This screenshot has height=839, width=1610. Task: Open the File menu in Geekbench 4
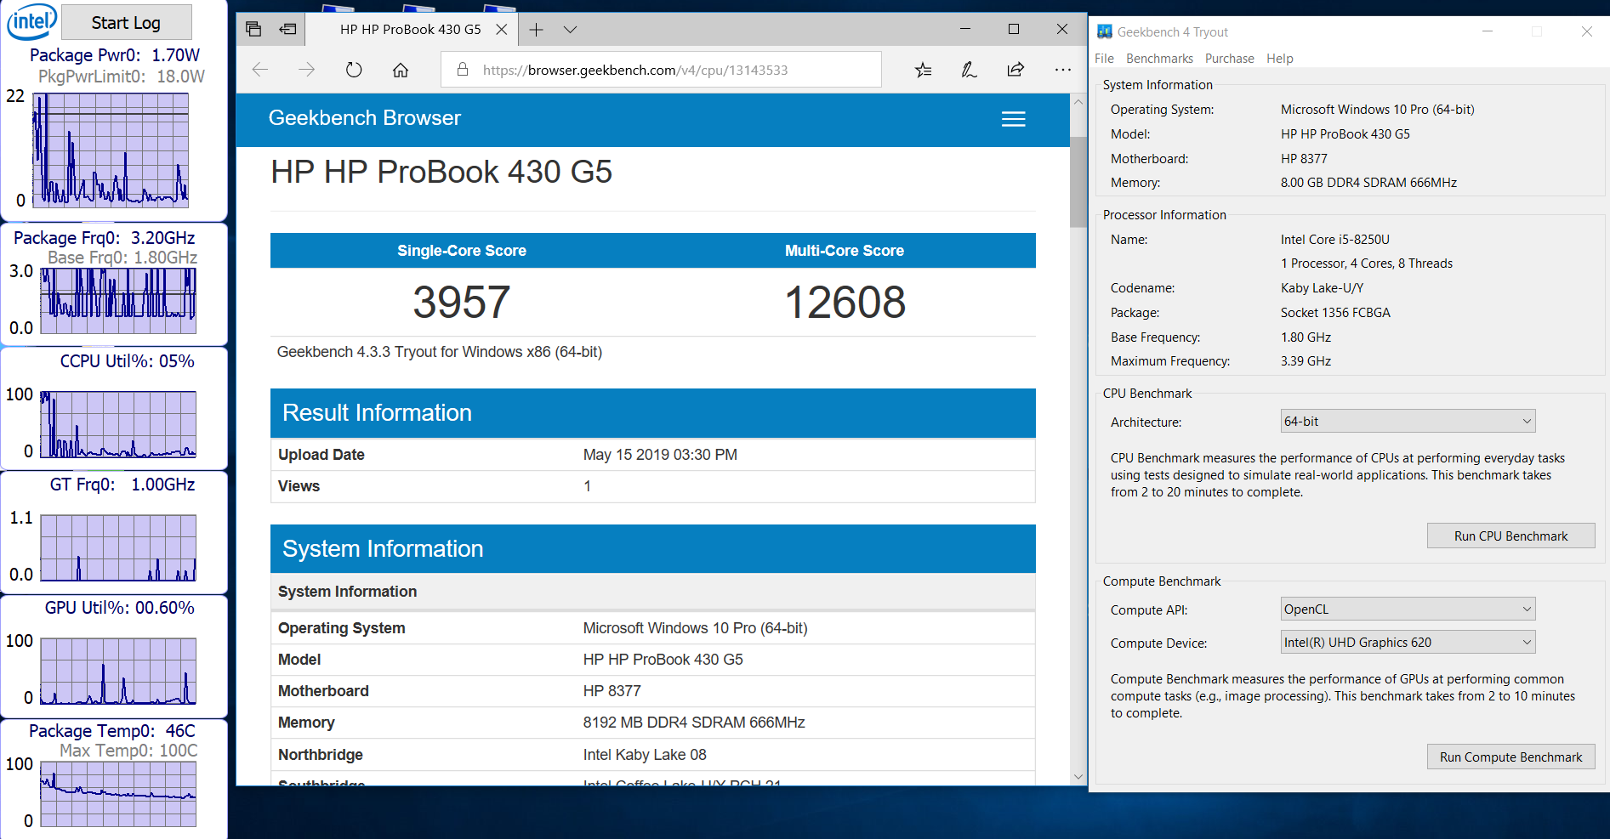point(1104,59)
